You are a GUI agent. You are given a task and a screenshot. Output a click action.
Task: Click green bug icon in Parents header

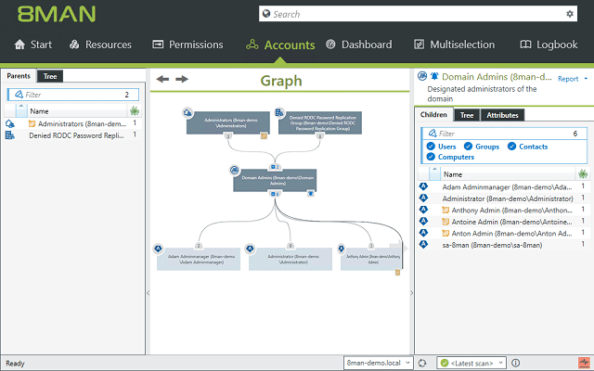[x=135, y=111]
